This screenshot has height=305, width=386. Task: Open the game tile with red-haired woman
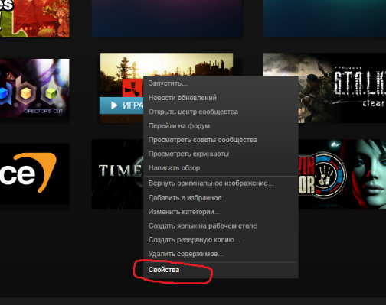[342, 174]
